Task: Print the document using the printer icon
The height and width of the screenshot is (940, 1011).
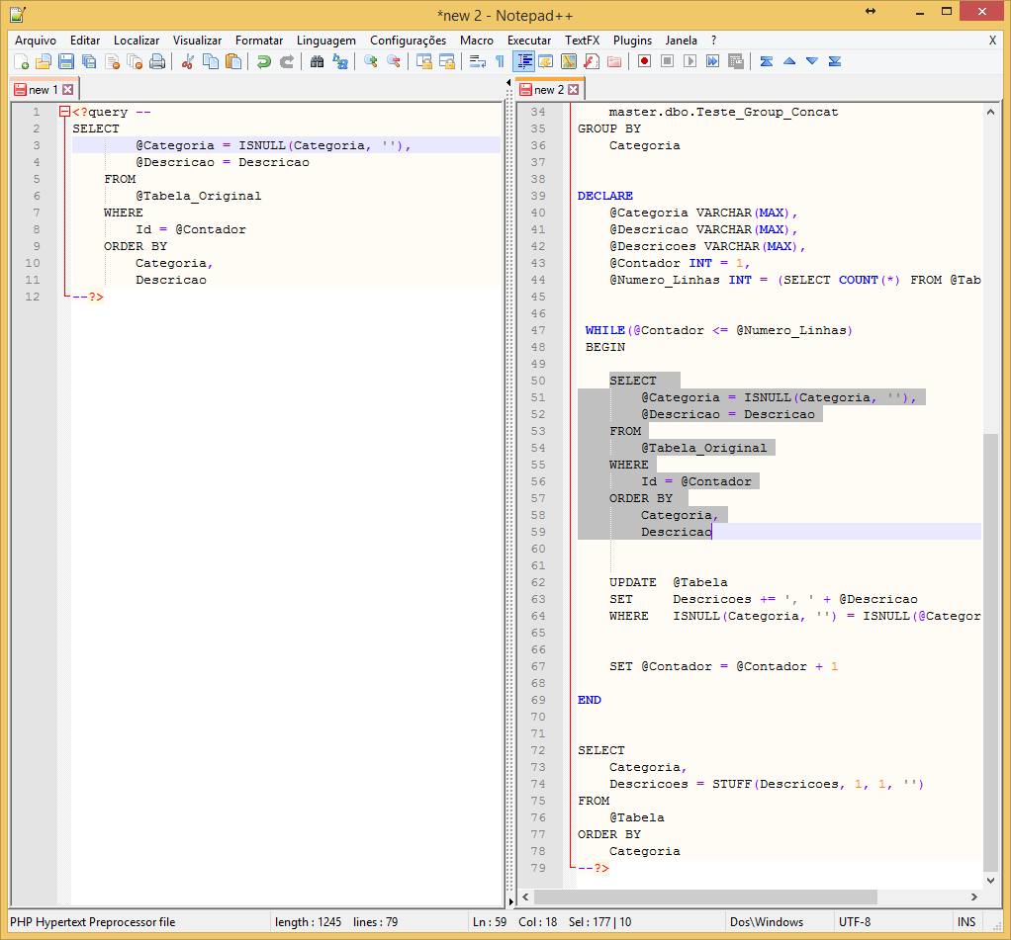Action: pos(157,62)
